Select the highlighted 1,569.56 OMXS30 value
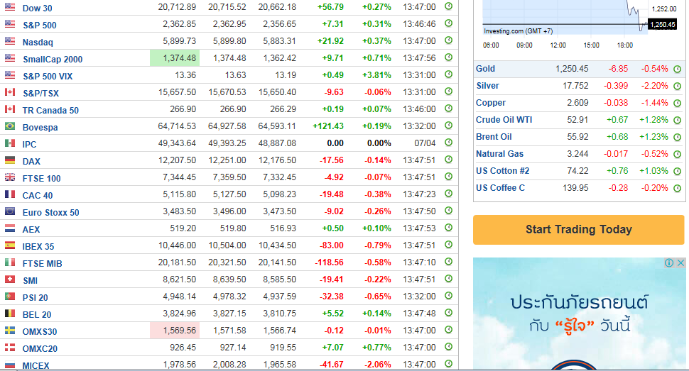The image size is (689, 371). (175, 331)
